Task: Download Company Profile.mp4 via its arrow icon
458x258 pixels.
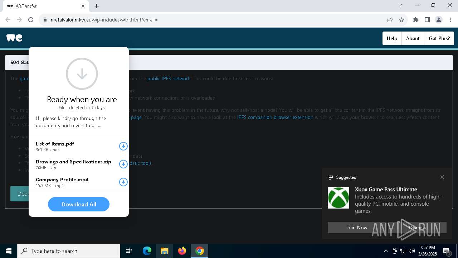Action: click(123, 182)
